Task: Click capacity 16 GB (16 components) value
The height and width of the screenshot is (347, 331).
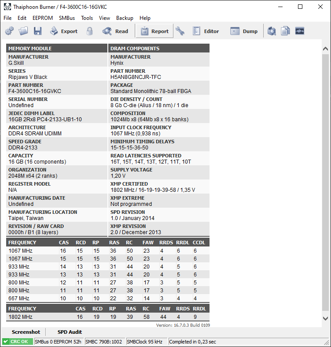Action: [x=37, y=162]
